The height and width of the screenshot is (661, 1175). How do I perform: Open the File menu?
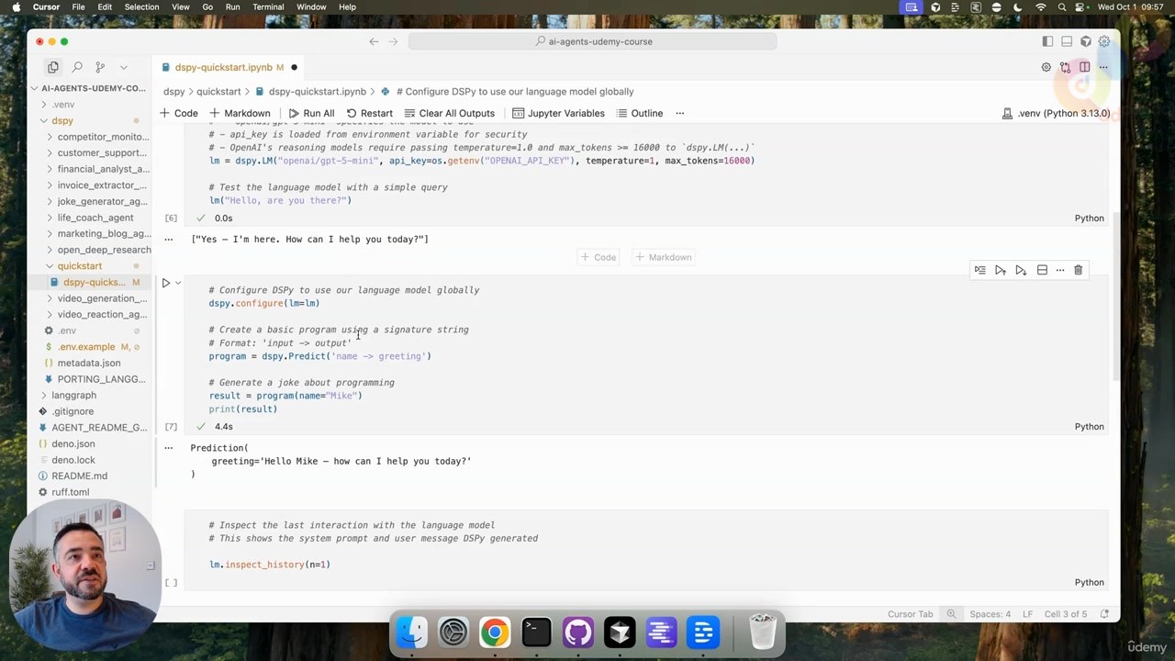pyautogui.click(x=78, y=7)
